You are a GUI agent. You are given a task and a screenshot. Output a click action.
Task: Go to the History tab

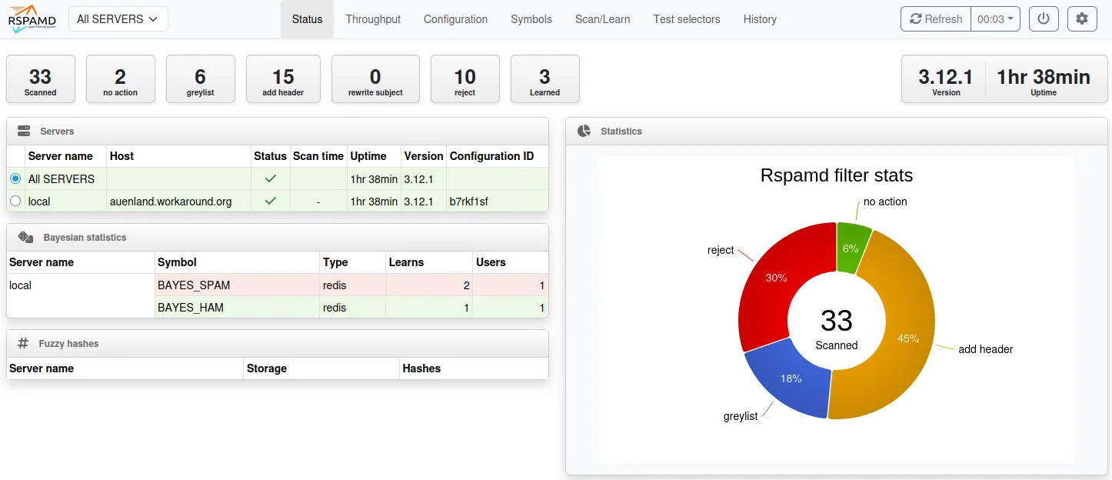[760, 19]
